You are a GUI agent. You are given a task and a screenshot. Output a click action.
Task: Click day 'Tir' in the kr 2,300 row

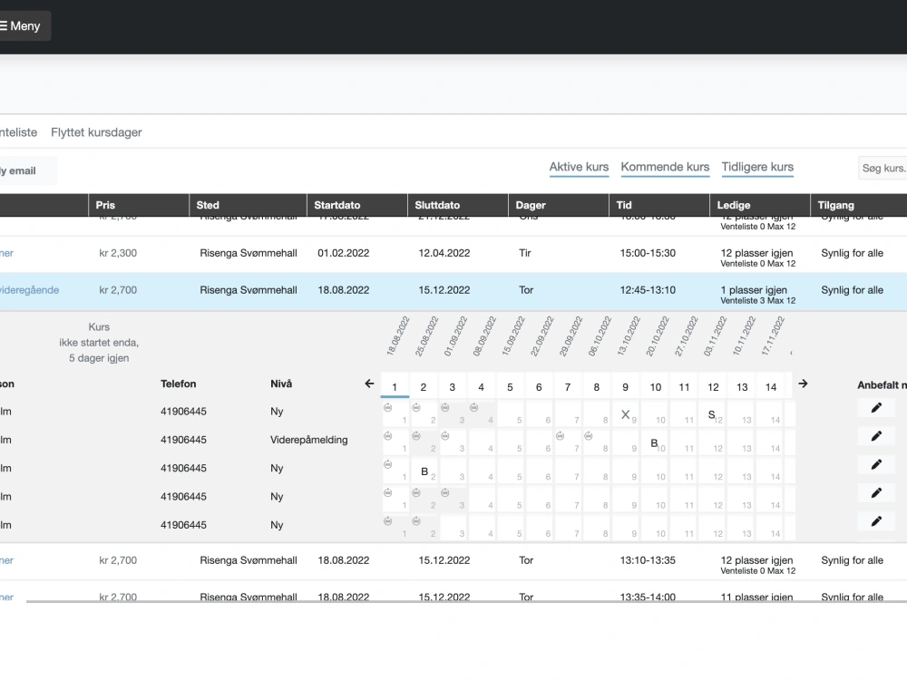tap(524, 253)
